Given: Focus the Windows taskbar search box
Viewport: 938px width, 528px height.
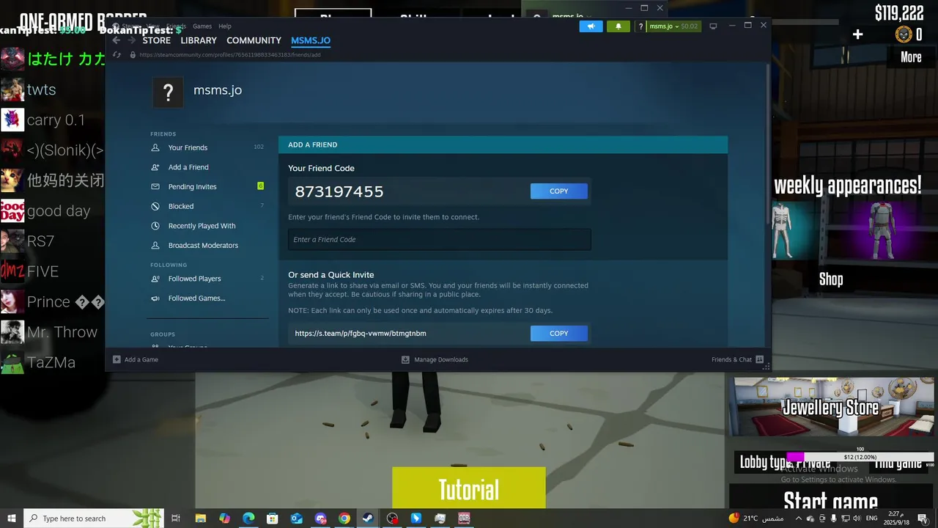Looking at the screenshot, I should (94, 518).
